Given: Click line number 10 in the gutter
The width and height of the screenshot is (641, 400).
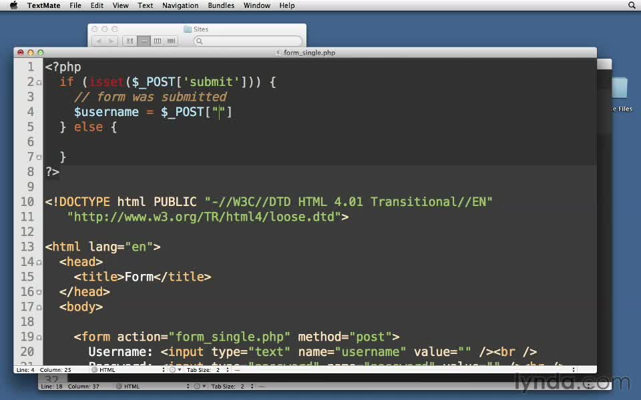Looking at the screenshot, I should (27, 201).
